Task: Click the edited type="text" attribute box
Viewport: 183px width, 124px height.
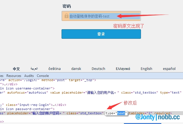Action: click(x=116, y=113)
